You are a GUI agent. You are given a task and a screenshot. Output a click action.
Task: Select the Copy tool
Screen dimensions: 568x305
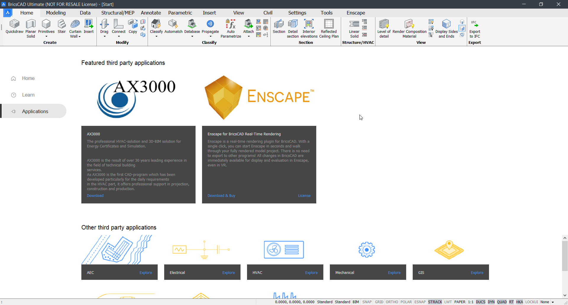coord(133,26)
